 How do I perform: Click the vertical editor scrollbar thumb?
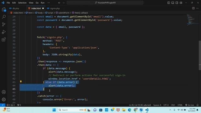200,55
